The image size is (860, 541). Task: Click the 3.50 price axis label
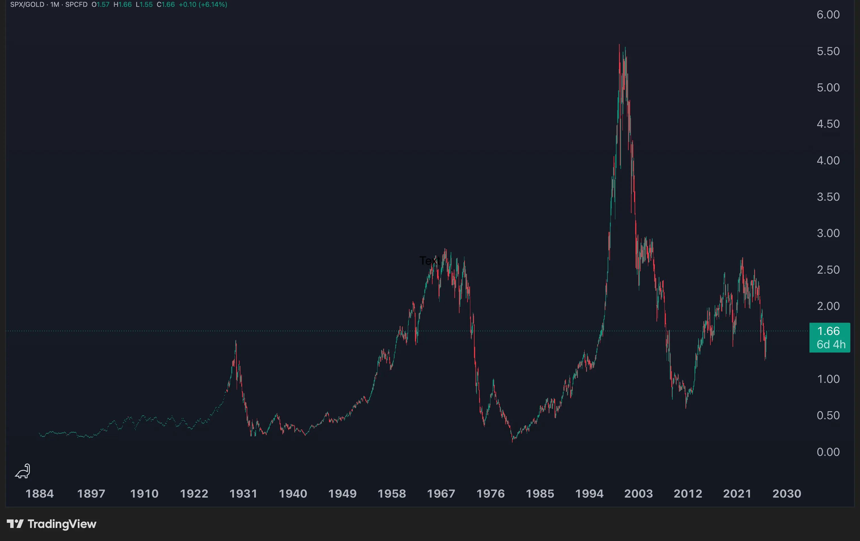828,197
